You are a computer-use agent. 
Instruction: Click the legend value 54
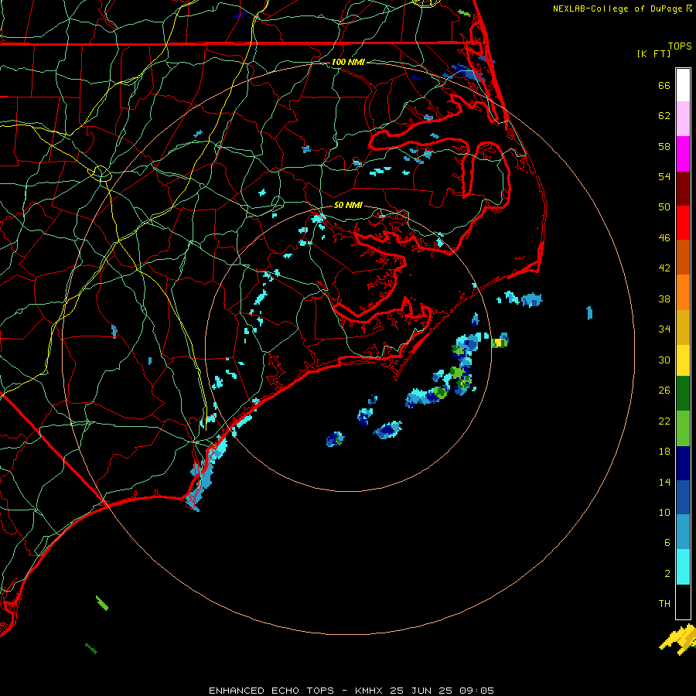point(664,176)
